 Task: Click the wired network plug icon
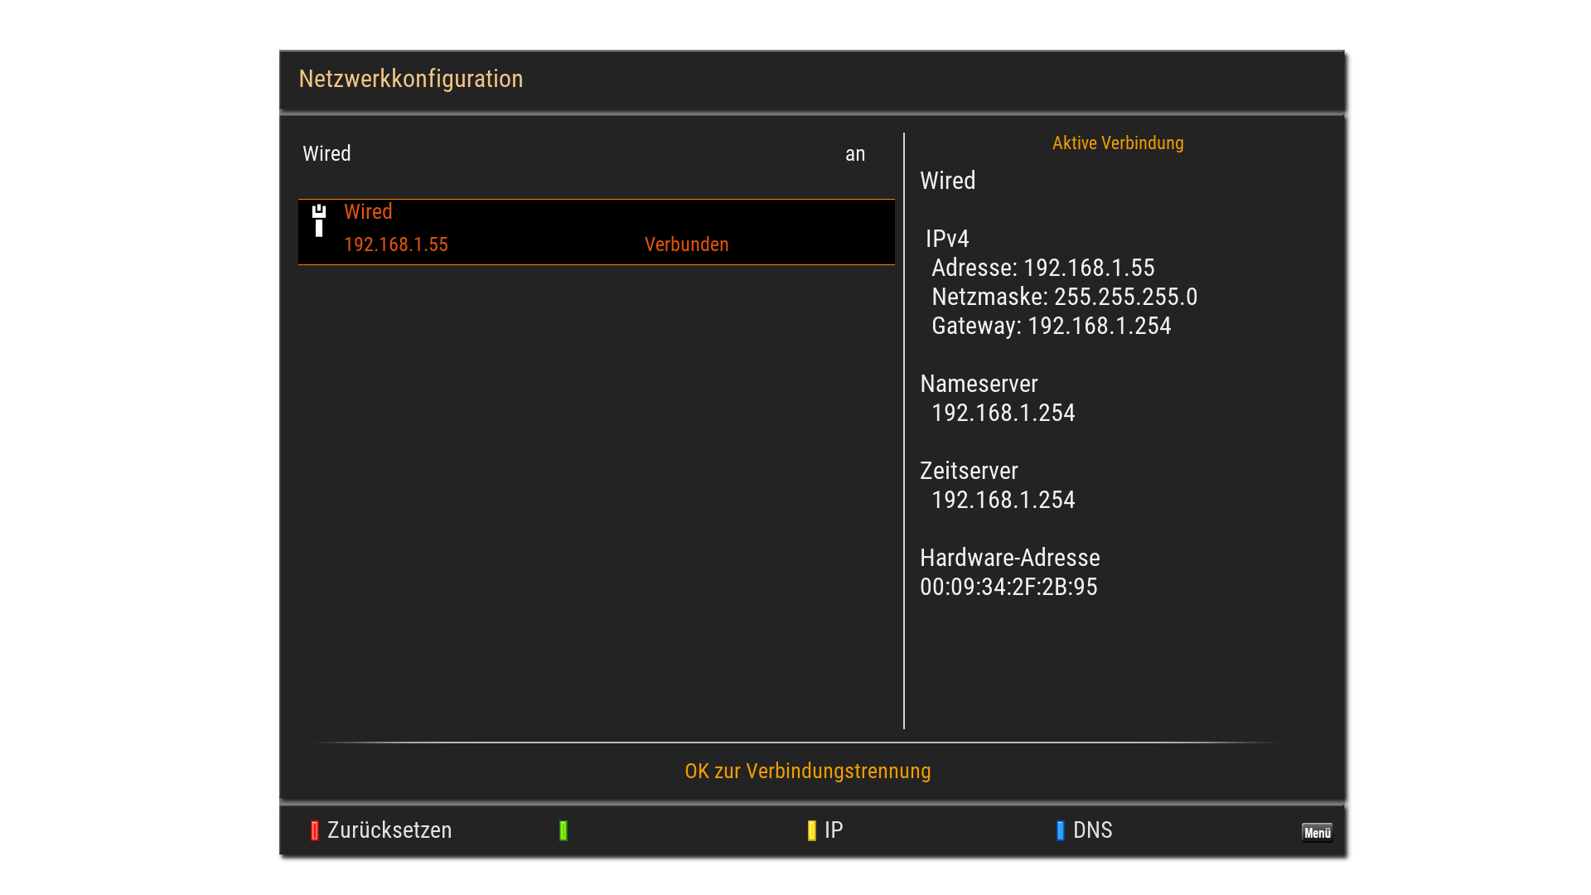[x=319, y=220]
